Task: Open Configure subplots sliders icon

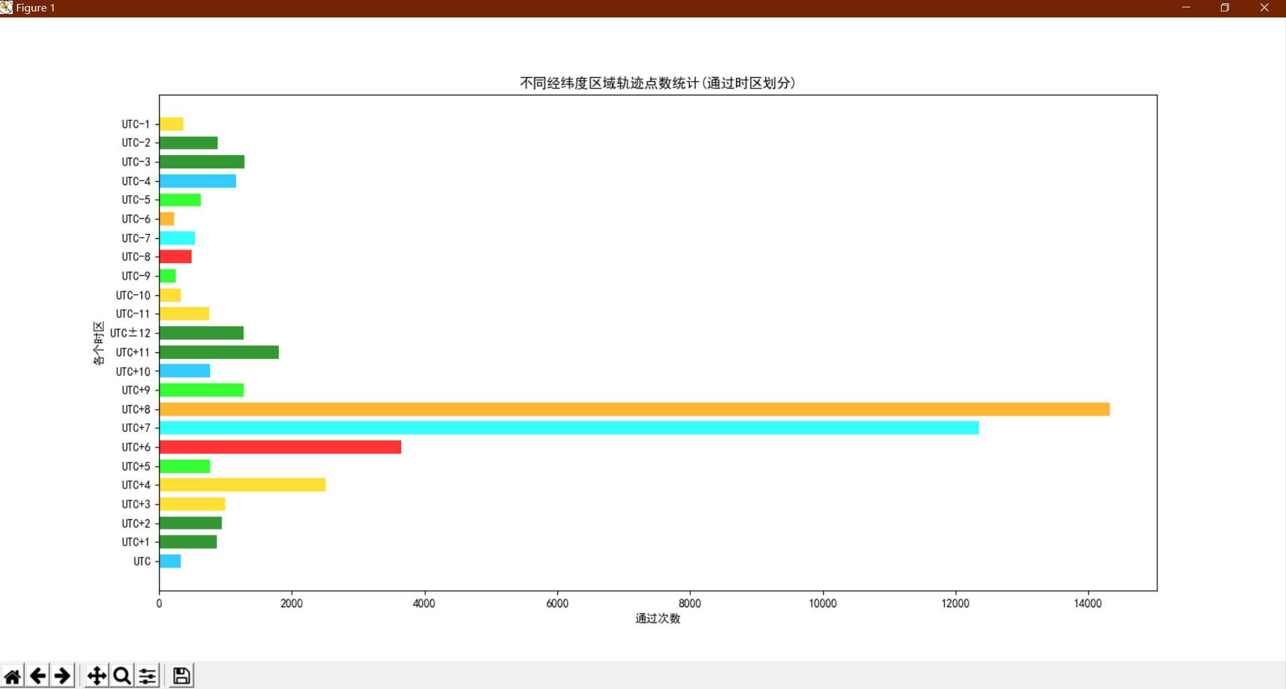Action: pos(147,676)
